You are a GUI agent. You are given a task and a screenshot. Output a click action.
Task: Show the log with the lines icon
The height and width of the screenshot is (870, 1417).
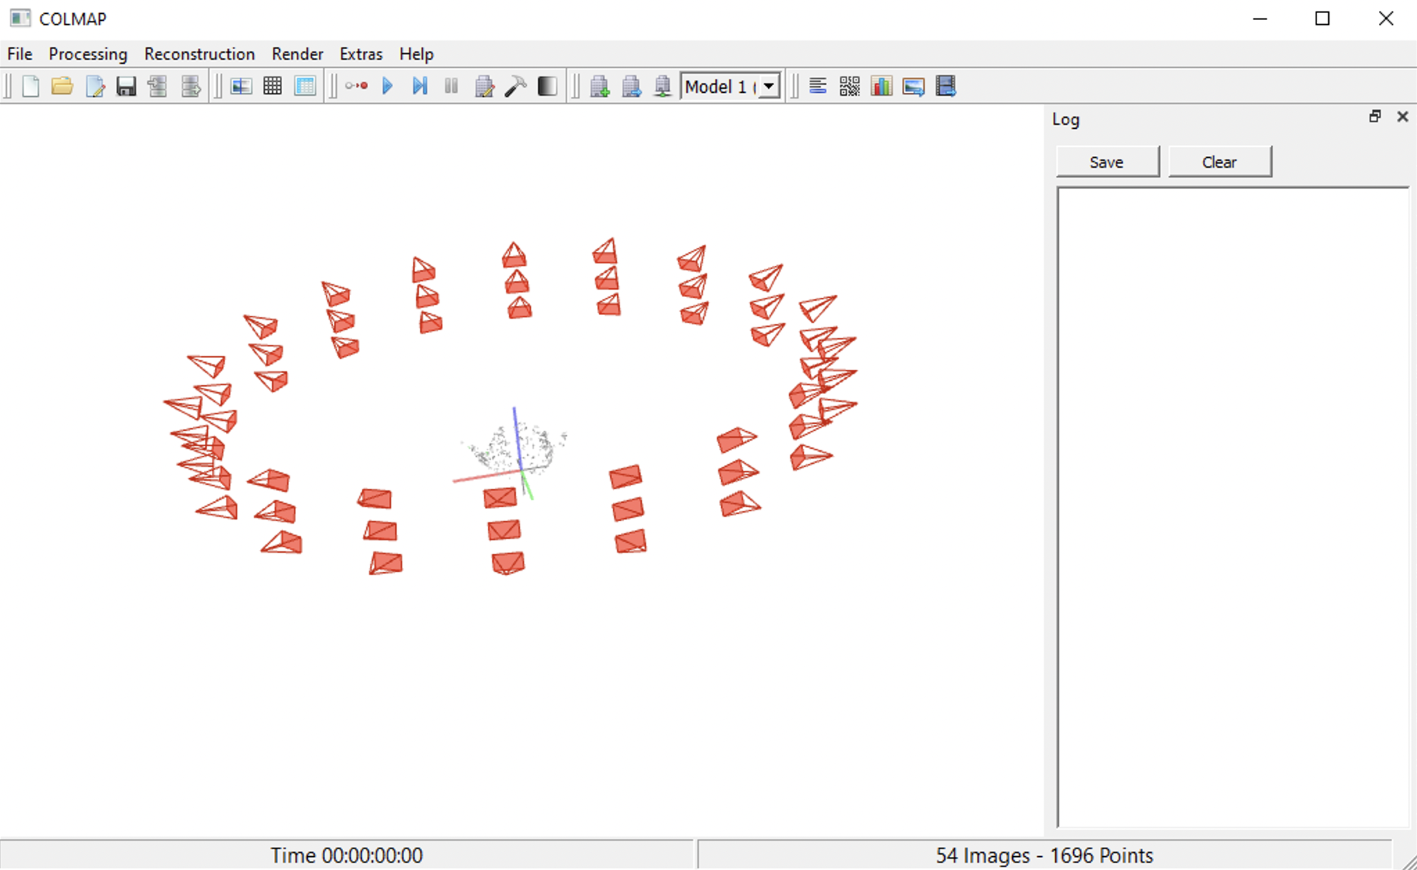point(818,86)
